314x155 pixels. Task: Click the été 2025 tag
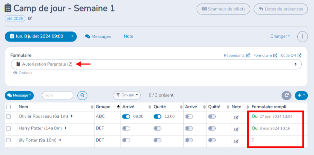pyautogui.click(x=15, y=19)
